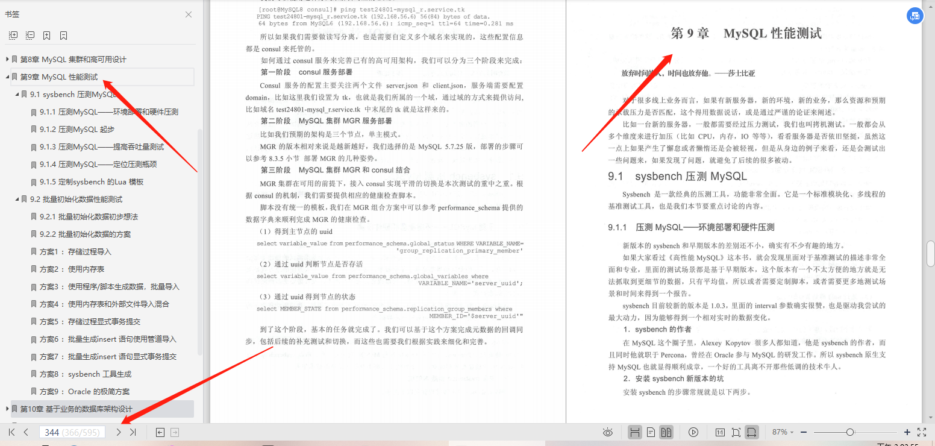Go forward to next view icon
The width and height of the screenshot is (935, 446).
click(175, 432)
